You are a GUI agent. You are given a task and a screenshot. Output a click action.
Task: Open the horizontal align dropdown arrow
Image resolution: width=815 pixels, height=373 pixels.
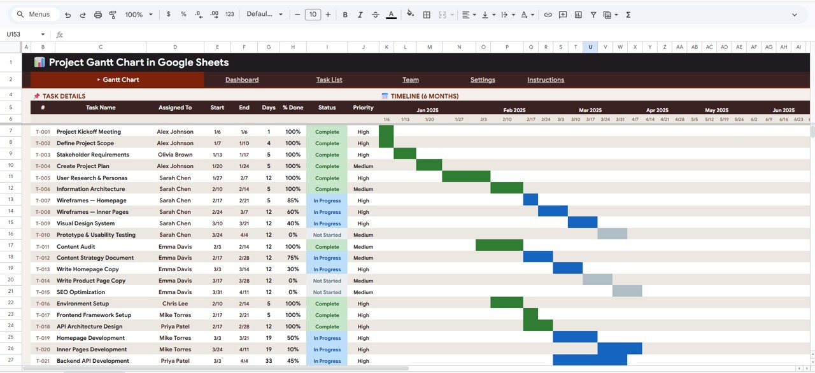click(474, 14)
